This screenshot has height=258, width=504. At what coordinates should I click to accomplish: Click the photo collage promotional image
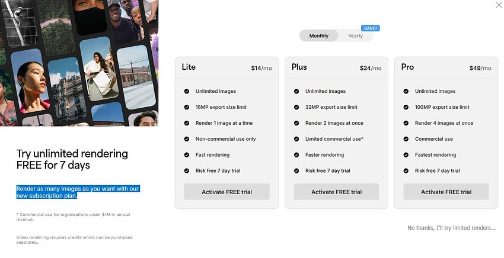[79, 63]
